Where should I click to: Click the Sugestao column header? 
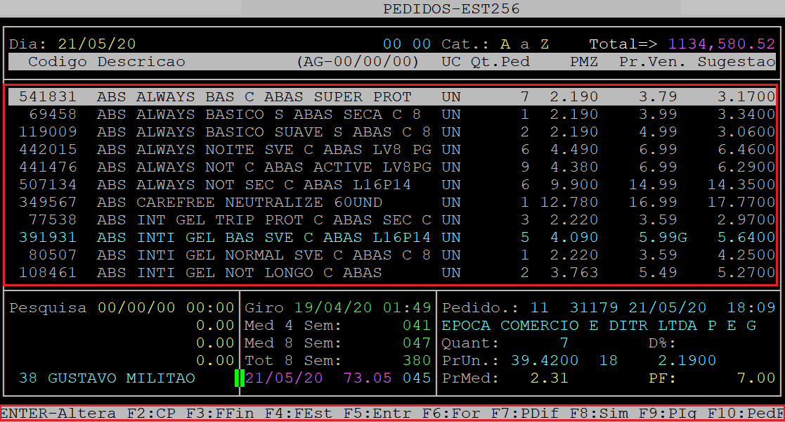[x=736, y=61]
